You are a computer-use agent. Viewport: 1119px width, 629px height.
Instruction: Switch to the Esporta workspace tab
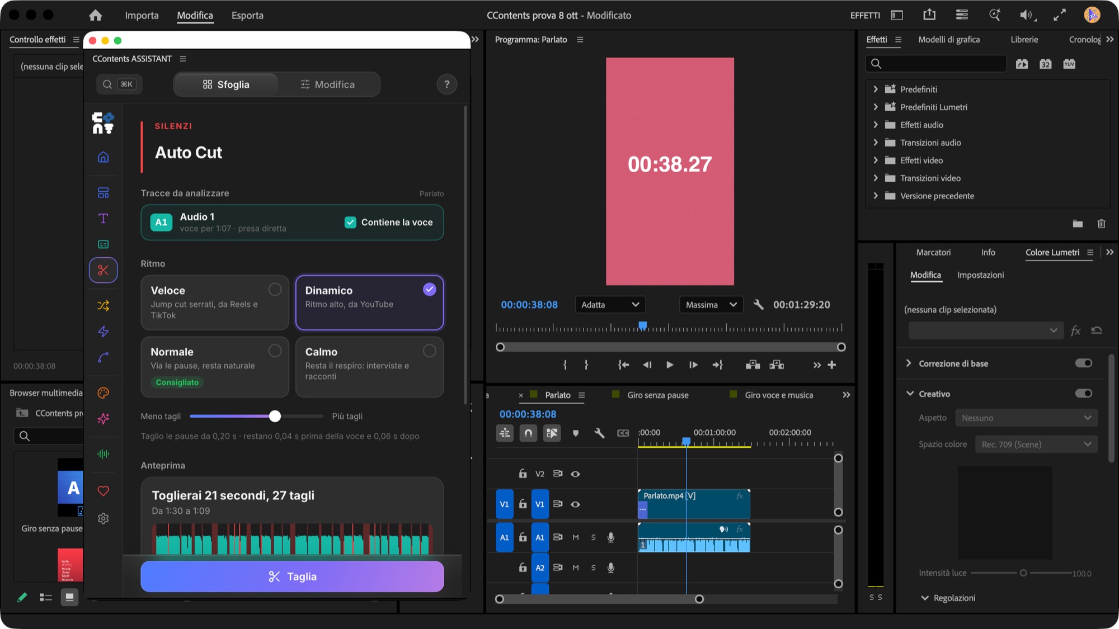(247, 15)
